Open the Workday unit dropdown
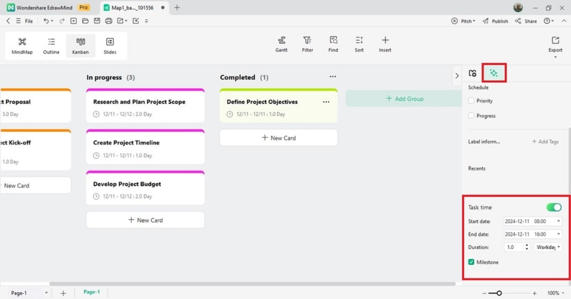Viewport: 571px width, 299px height. [548, 247]
